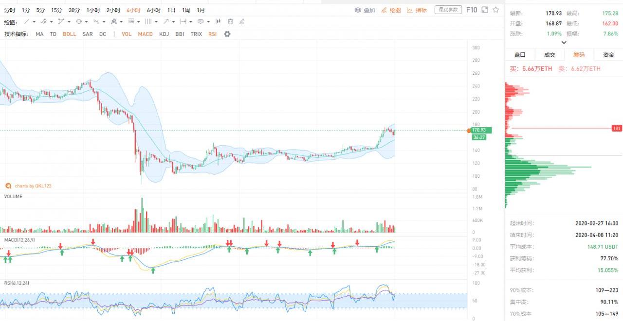This screenshot has width=623, height=321.
Task: Expand the price details chevron
Action: (564, 42)
